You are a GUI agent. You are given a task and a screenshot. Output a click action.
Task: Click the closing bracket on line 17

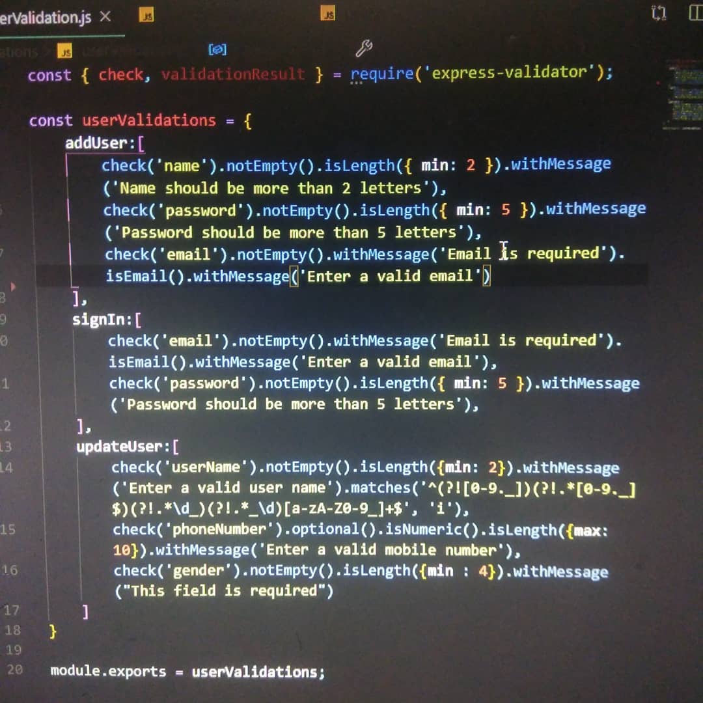85,611
